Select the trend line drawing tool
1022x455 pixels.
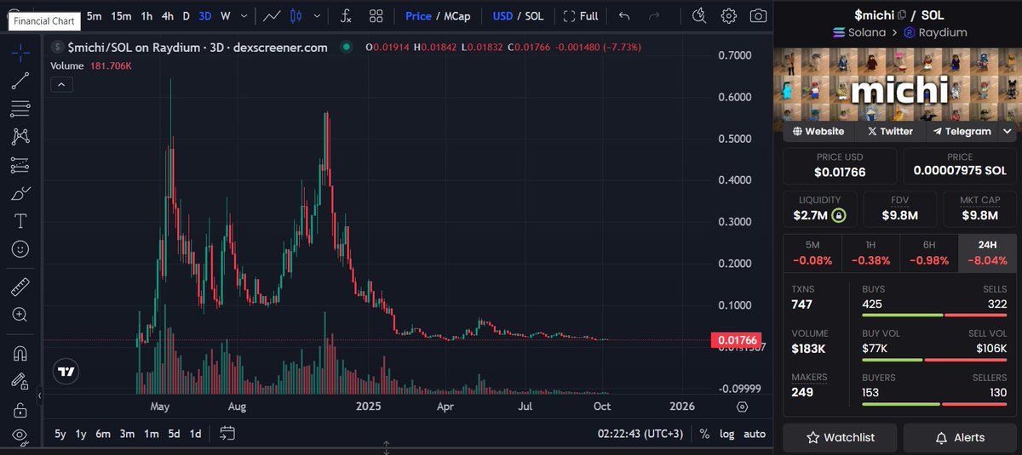click(x=20, y=80)
